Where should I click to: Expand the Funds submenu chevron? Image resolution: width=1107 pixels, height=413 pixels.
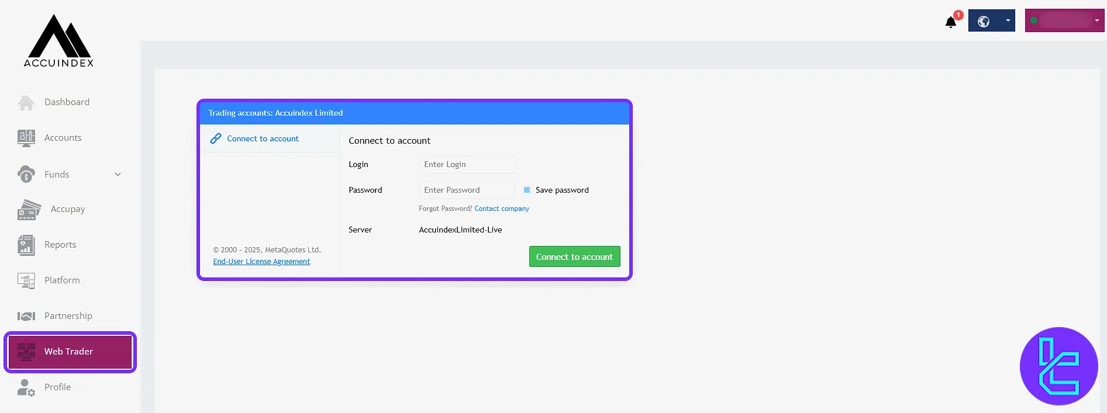click(118, 174)
